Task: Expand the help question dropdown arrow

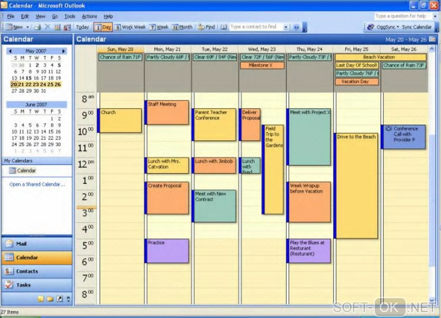Action: [435, 16]
